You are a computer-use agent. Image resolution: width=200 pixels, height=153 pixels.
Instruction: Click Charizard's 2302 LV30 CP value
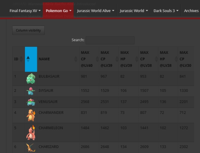pyautogui.click(x=184, y=147)
